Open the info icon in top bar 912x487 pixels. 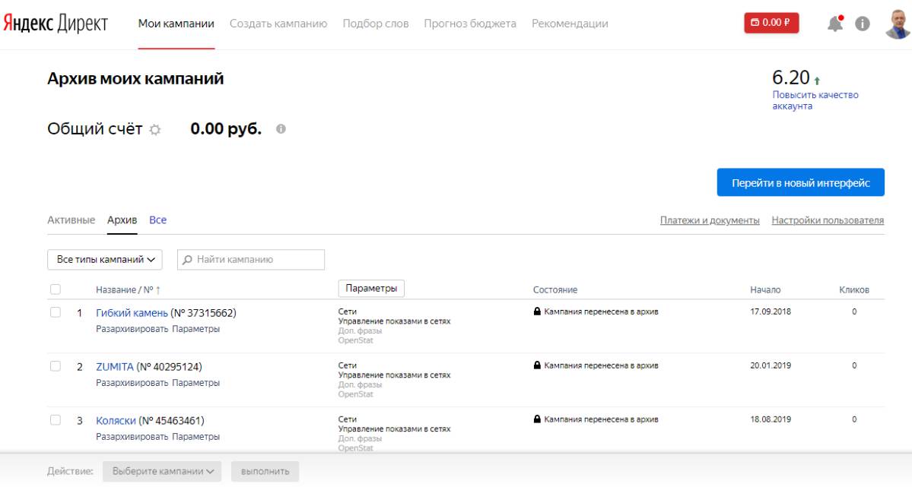point(862,24)
